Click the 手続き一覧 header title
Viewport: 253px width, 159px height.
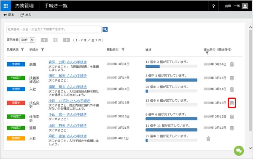[x=56, y=6]
